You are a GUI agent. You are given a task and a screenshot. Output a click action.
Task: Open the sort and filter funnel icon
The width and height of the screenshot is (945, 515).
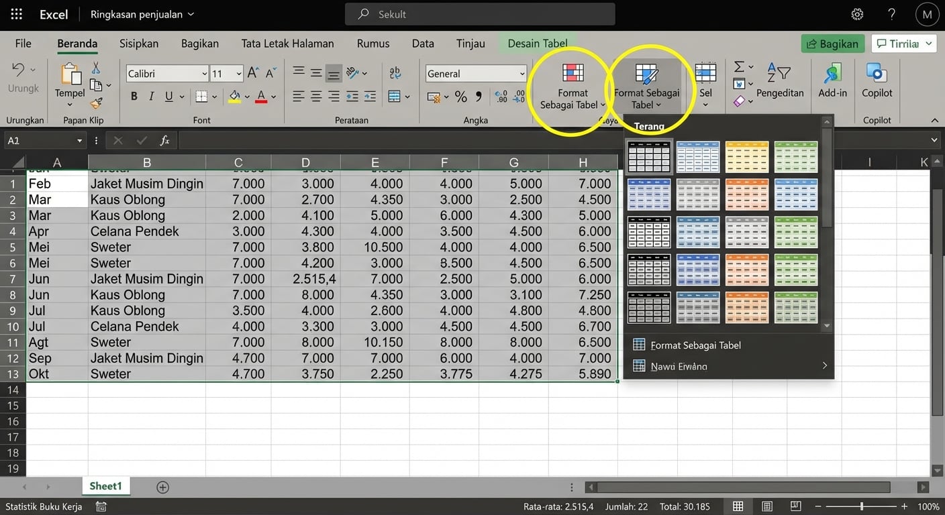(x=779, y=72)
